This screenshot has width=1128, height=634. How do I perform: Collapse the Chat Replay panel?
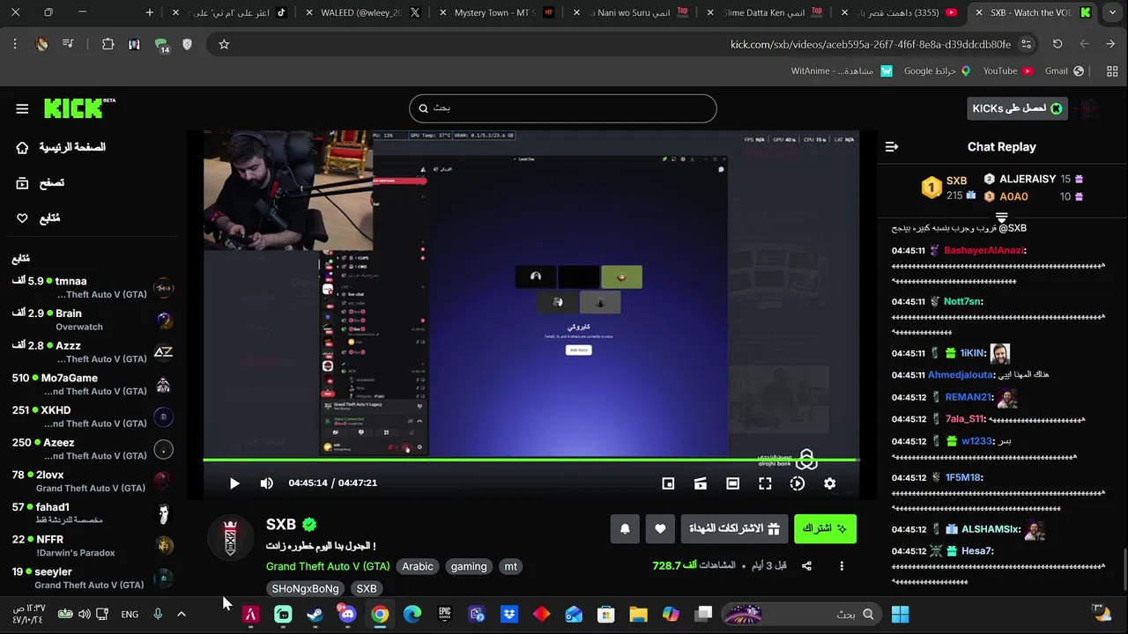892,147
